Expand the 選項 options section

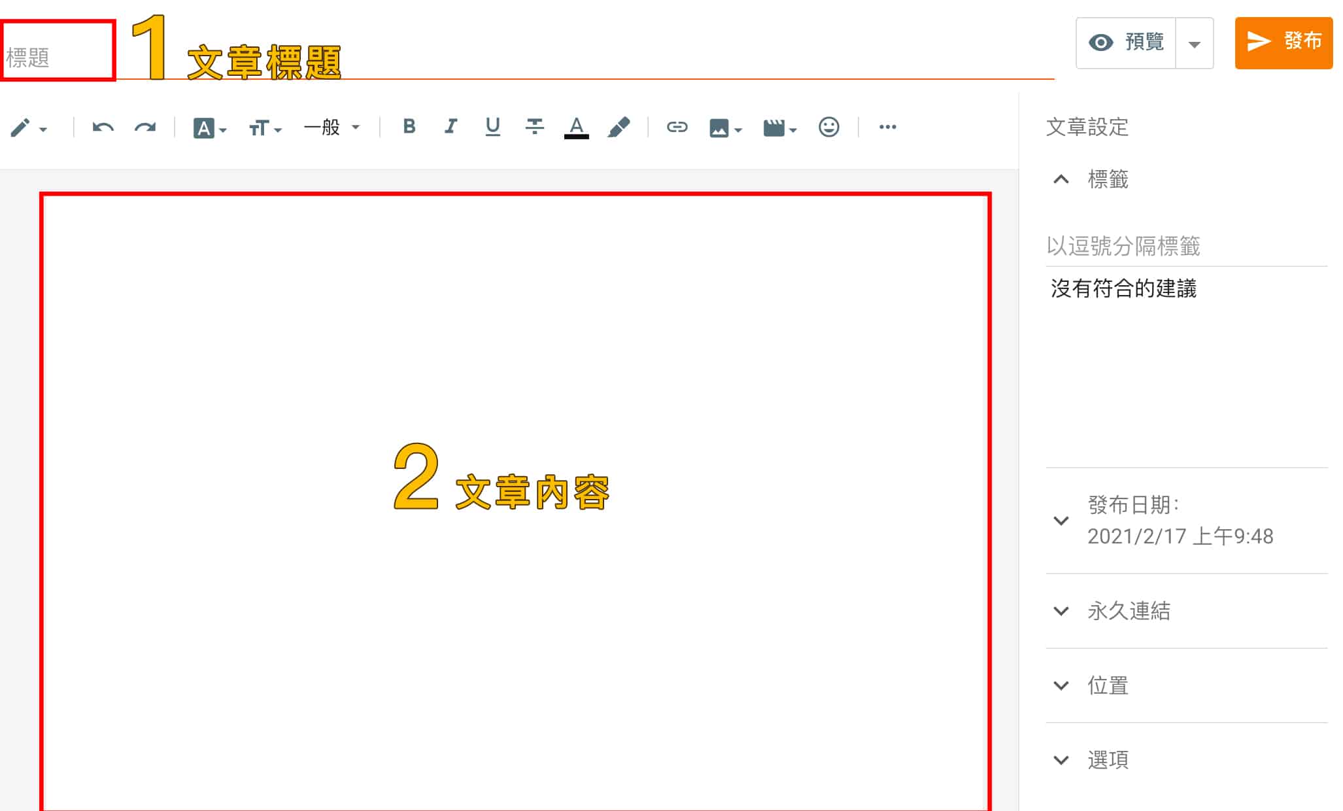click(x=1186, y=760)
